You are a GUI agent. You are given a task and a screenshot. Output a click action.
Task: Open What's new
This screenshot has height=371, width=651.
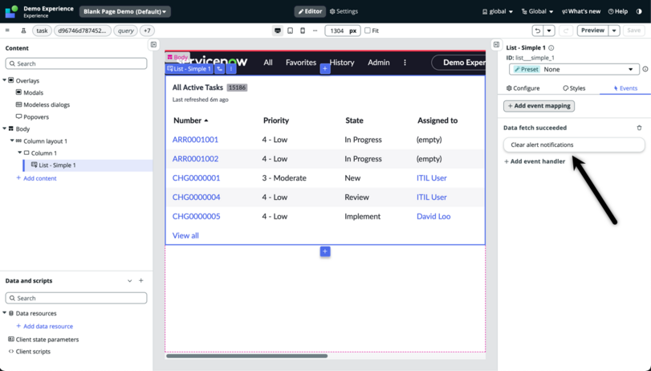[x=581, y=11]
